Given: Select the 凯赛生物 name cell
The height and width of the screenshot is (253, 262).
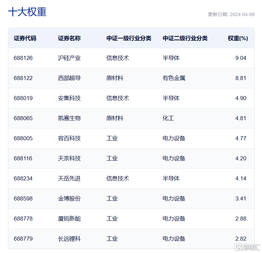Looking at the screenshot, I should tap(69, 118).
